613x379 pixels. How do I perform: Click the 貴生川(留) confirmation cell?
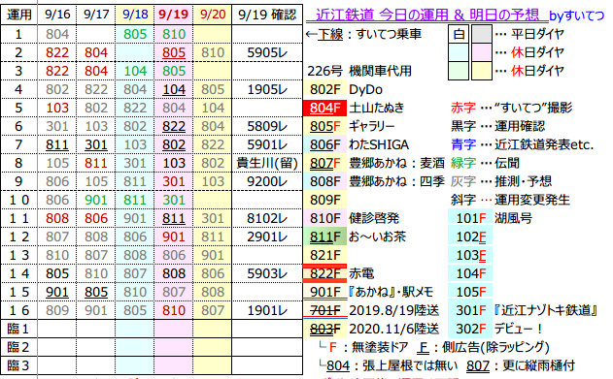(x=267, y=163)
